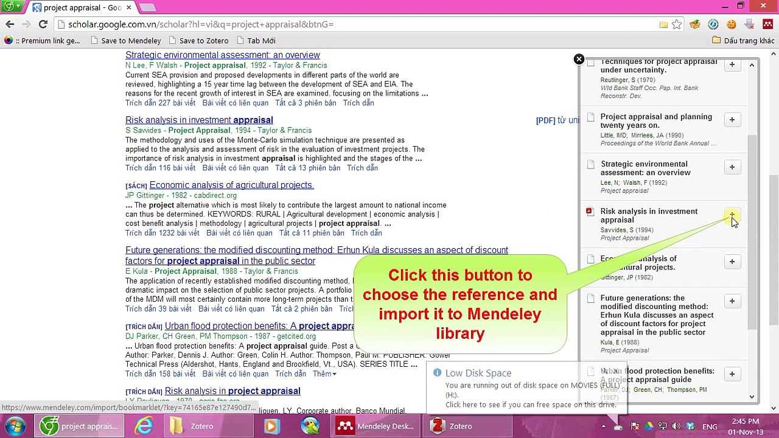Click the Action Center flag icon in tray
This screenshot has width=779, height=438.
click(x=635, y=426)
